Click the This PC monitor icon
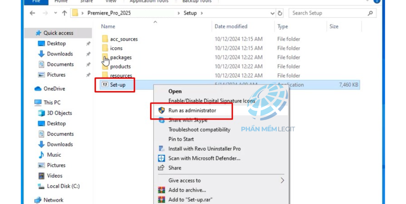Viewport: 406px width, 204px height. pyautogui.click(x=38, y=102)
